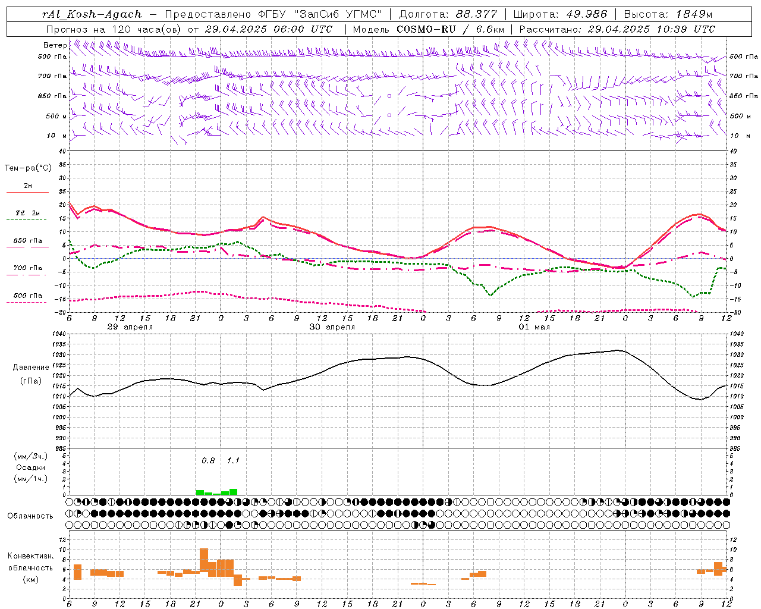The image size is (761, 609).
Task: Click the 30 апреля date label
Action: [x=332, y=327]
